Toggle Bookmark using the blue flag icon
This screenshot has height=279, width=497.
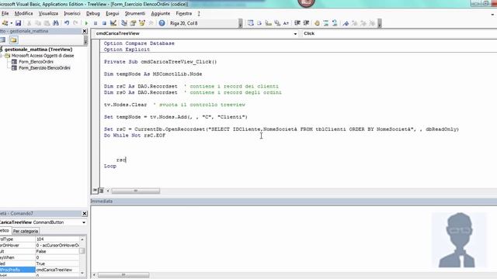(x=346, y=23)
